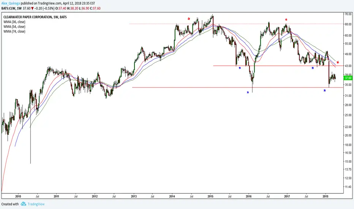The width and height of the screenshot is (354, 209).
Task: Click the H:38.20 high value
Action: (73, 8)
